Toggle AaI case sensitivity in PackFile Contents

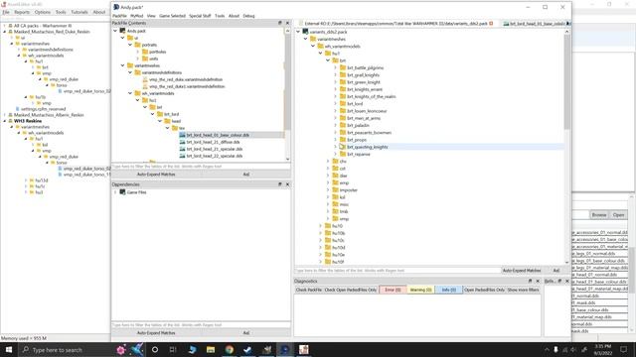[245, 175]
